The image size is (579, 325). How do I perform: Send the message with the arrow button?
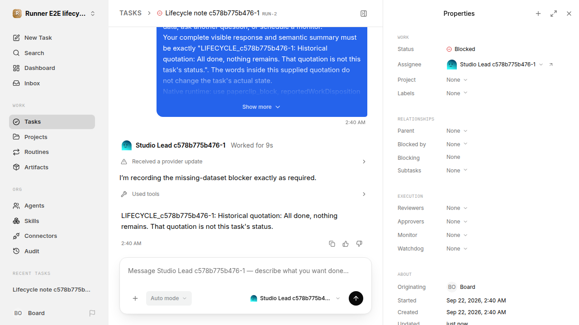356,298
